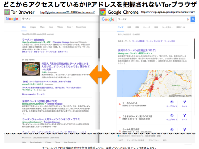Switch to the Maps tab
This screenshot has width=199, height=149.
[42, 27]
